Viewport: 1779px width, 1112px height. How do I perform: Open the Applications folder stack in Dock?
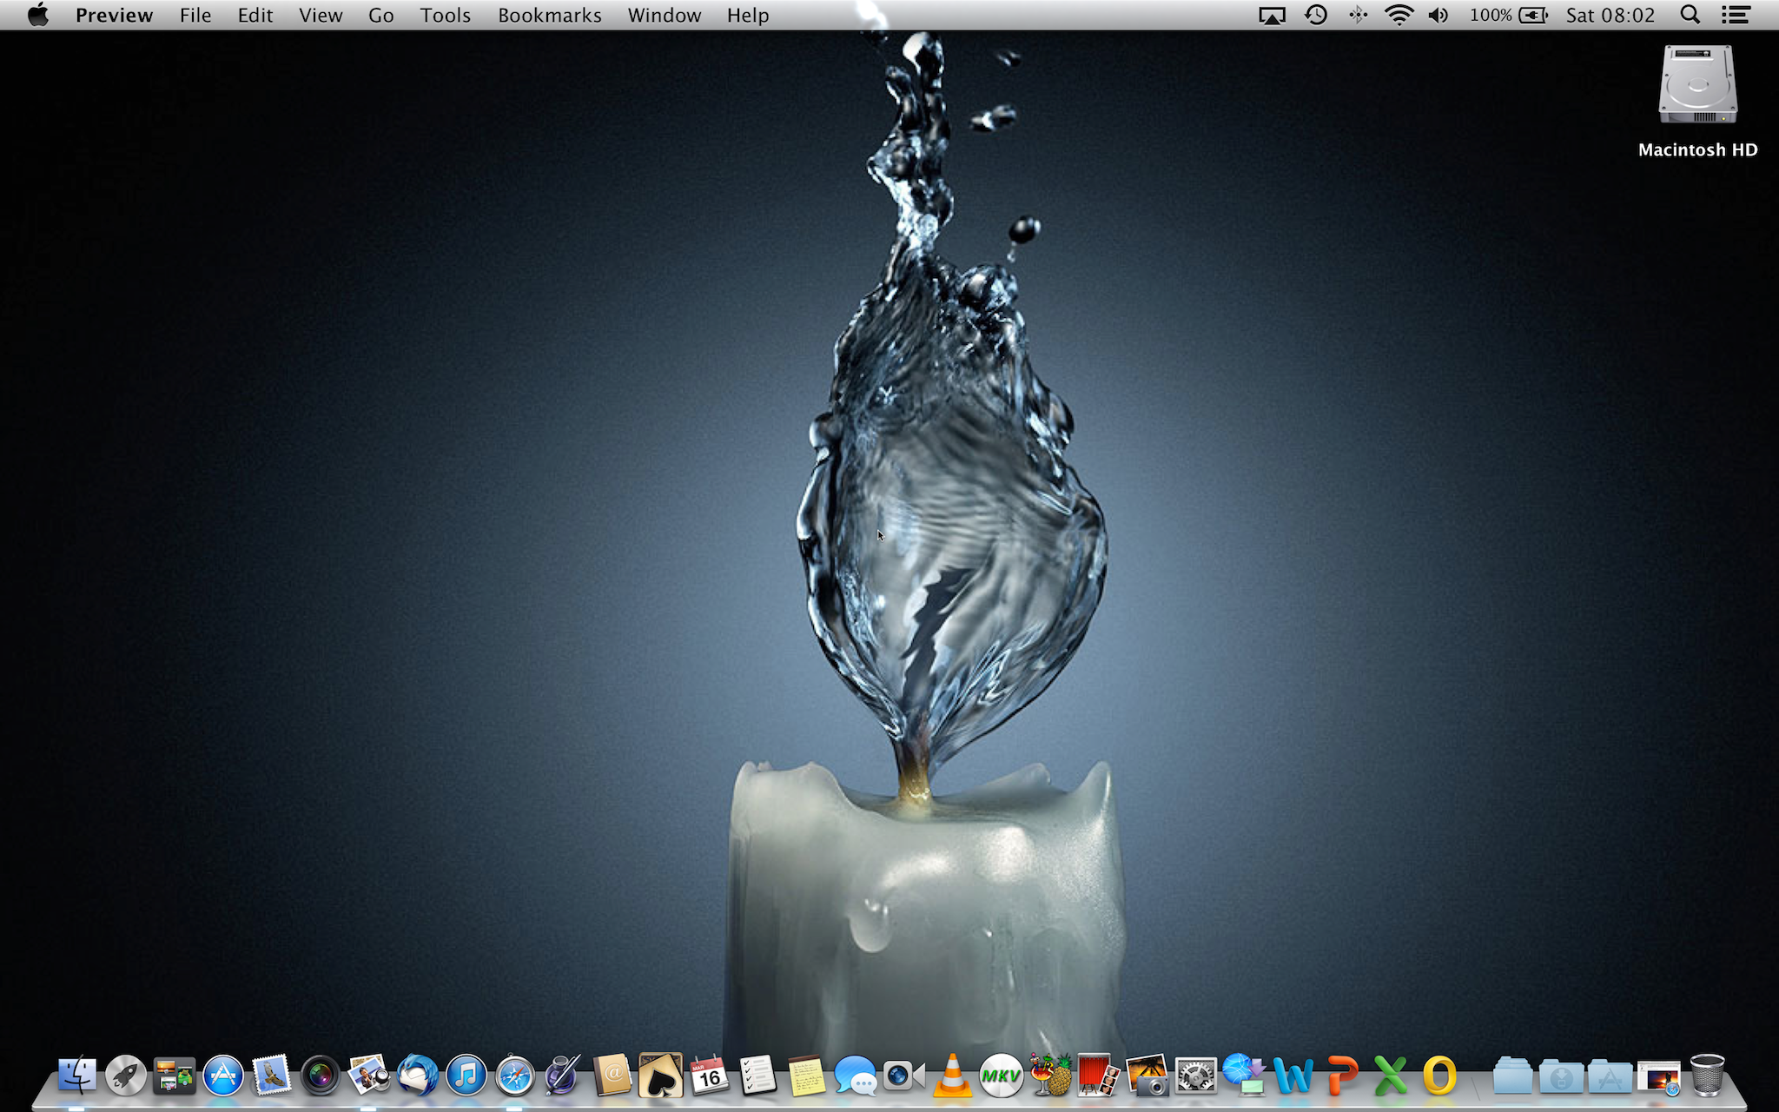tap(1610, 1076)
